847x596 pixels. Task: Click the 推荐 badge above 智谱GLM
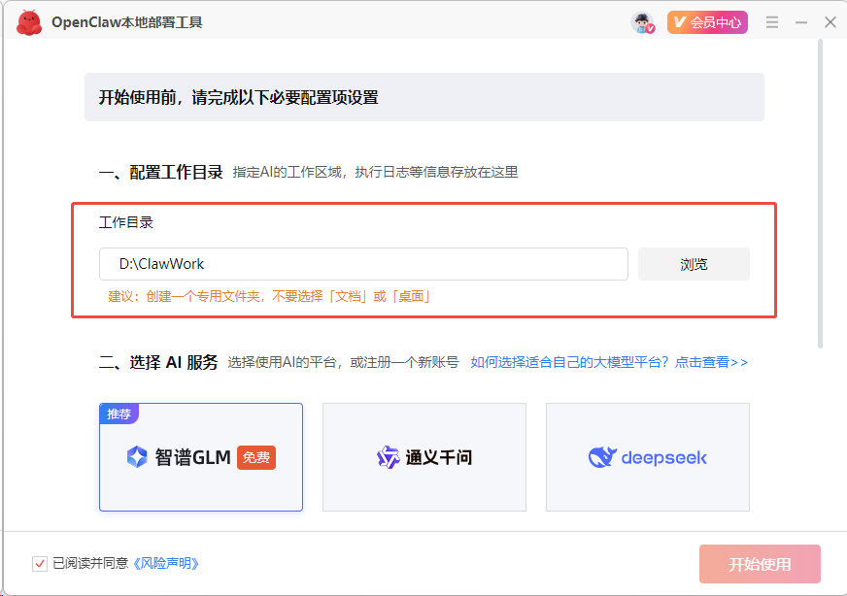coord(119,413)
